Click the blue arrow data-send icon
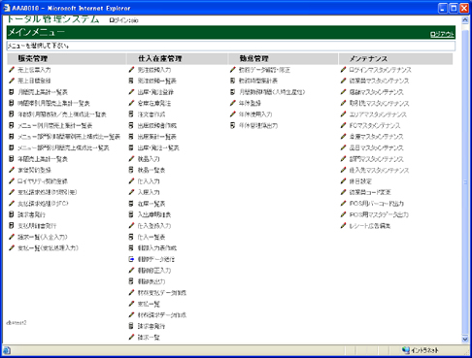The image size is (472, 358). click(x=131, y=259)
